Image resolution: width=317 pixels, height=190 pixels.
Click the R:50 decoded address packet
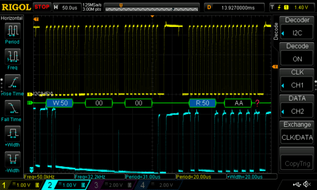point(202,103)
